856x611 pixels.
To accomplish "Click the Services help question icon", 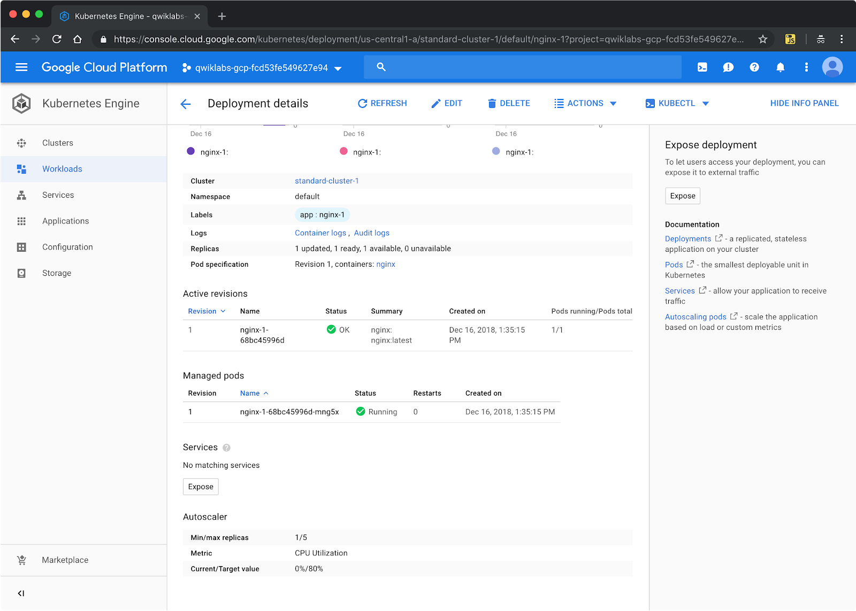I will click(x=226, y=447).
